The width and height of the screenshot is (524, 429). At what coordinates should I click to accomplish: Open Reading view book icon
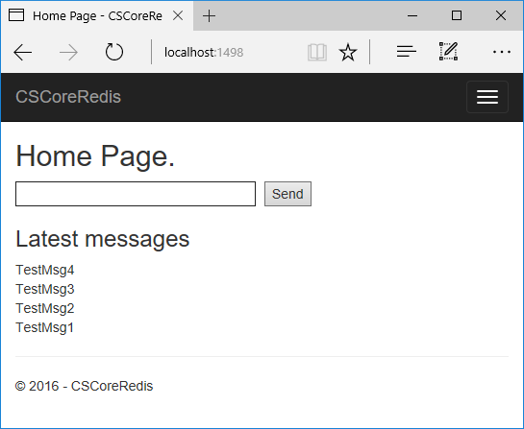(317, 53)
